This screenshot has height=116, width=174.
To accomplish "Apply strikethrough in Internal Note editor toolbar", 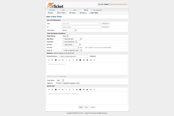I will pyautogui.click(x=73, y=89).
